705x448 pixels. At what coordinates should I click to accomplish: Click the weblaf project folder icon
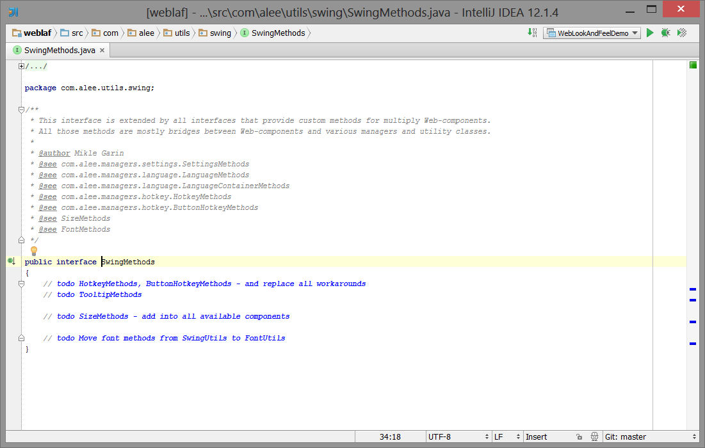[x=17, y=33]
